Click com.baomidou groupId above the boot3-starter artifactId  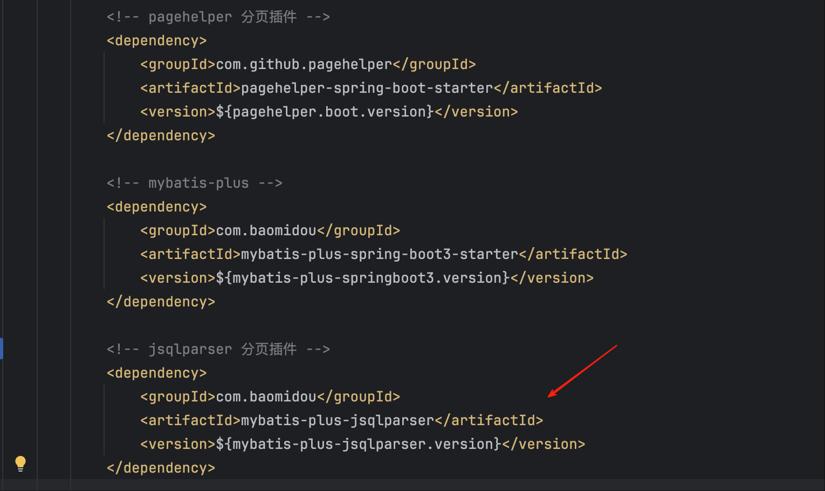[266, 231]
